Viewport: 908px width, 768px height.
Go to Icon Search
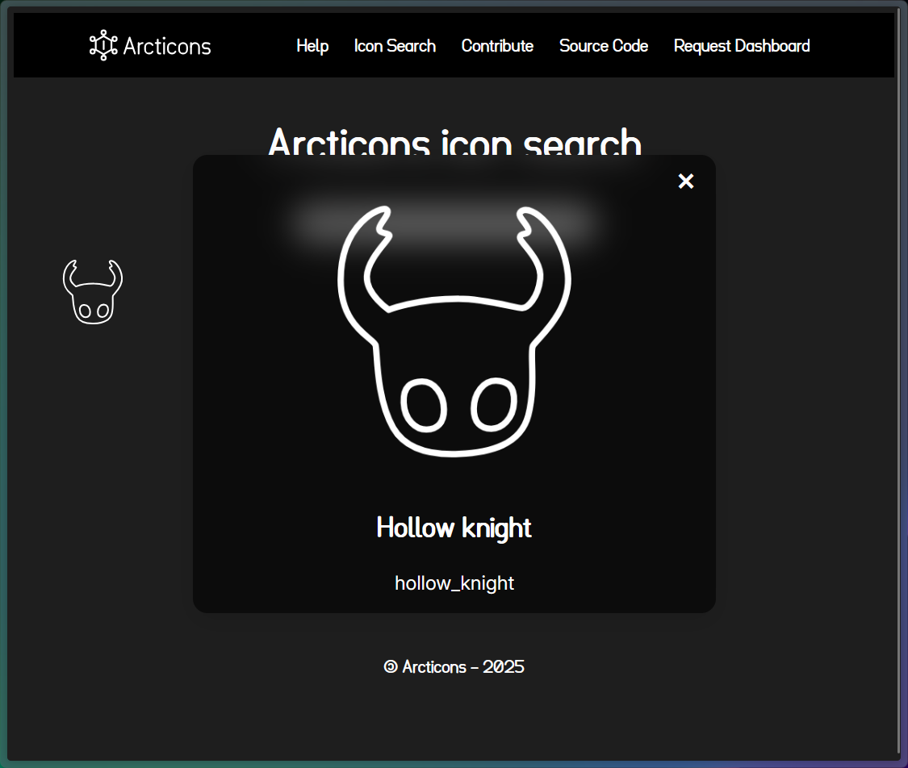coord(395,46)
